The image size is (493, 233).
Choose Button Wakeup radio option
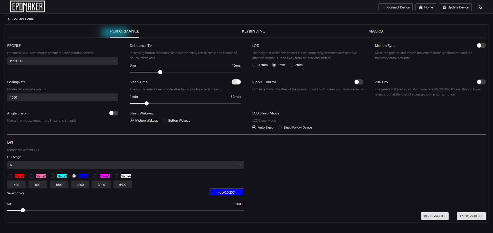(165, 120)
